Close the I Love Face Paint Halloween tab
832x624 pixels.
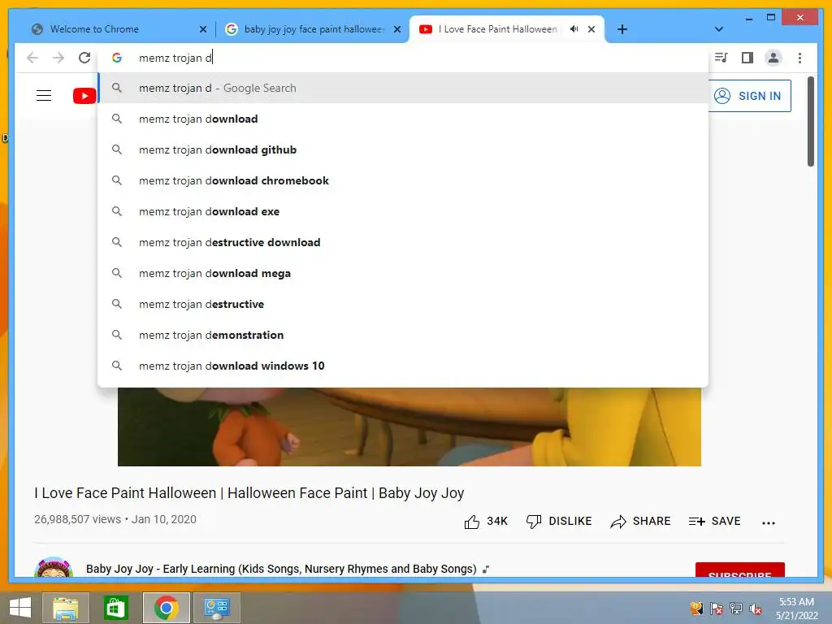[x=591, y=29]
